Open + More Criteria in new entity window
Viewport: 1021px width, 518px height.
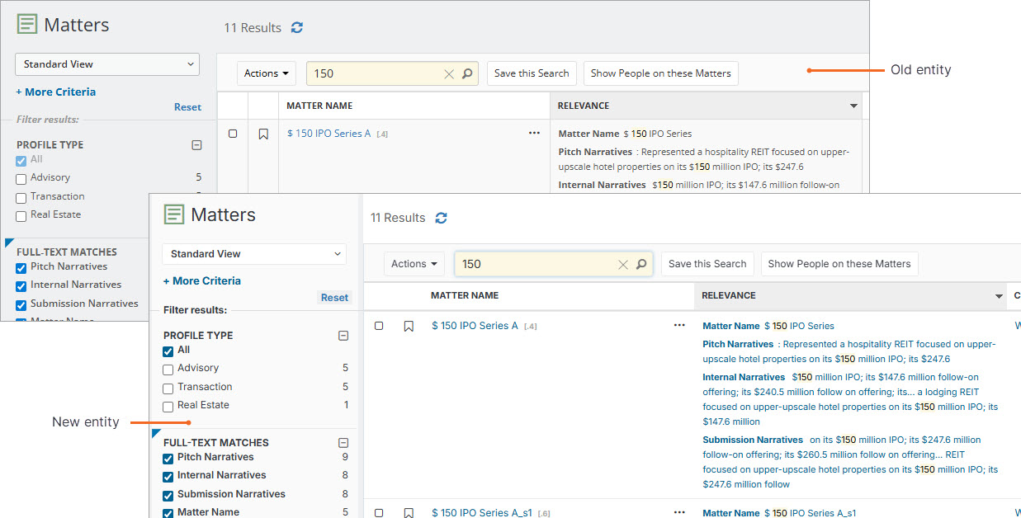pos(202,281)
